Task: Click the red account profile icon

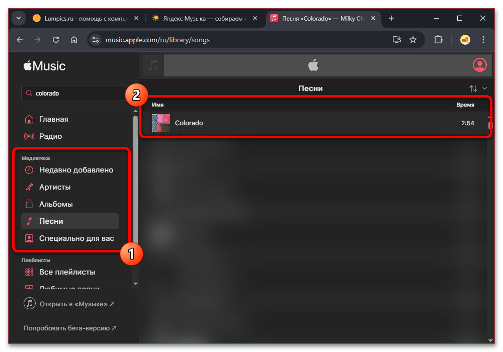Action: click(x=479, y=65)
